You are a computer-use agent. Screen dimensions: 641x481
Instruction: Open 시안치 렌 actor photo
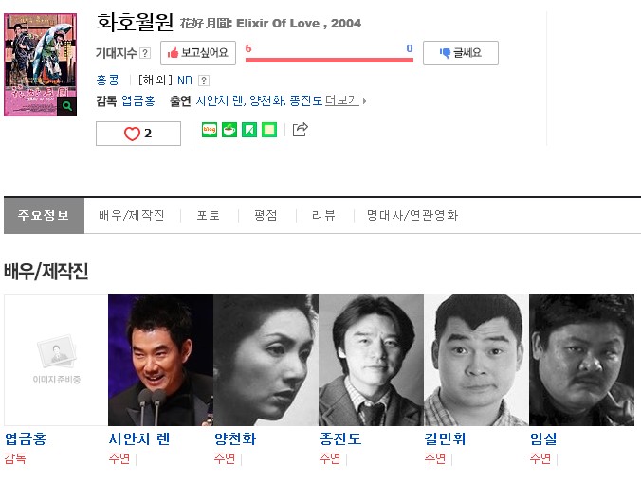tap(160, 360)
